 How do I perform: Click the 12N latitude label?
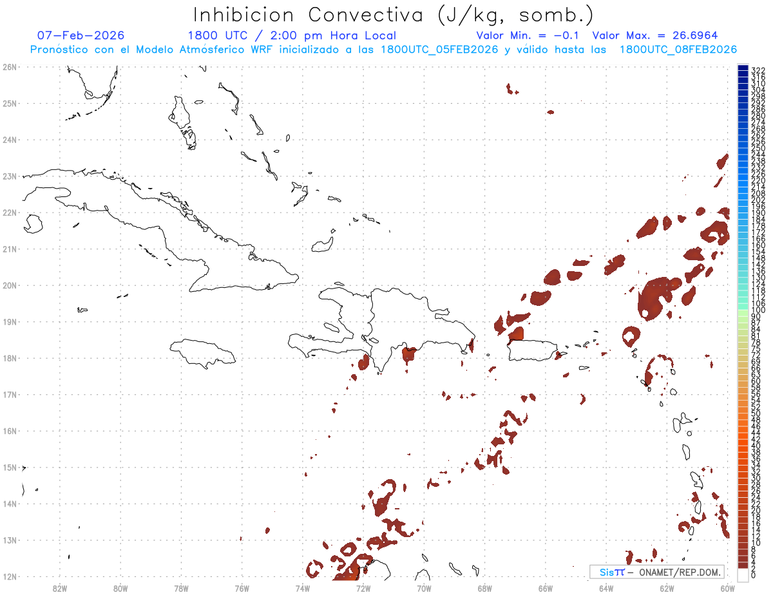(x=9, y=576)
